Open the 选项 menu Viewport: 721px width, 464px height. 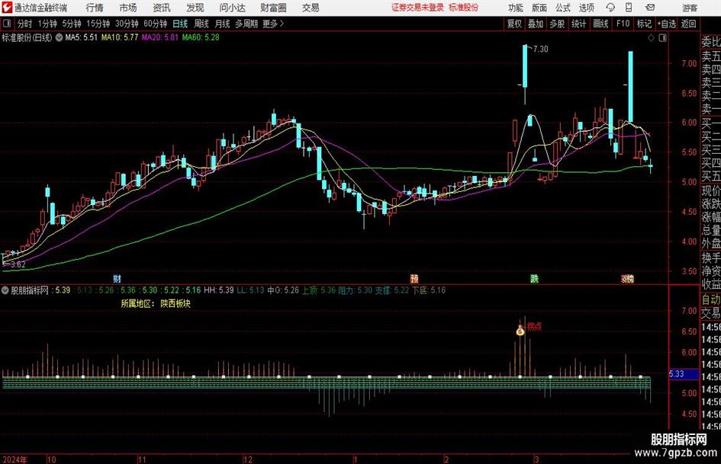point(587,8)
